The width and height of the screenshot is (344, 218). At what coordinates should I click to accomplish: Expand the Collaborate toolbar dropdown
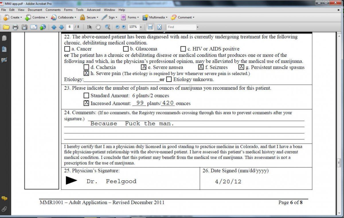(75, 17)
